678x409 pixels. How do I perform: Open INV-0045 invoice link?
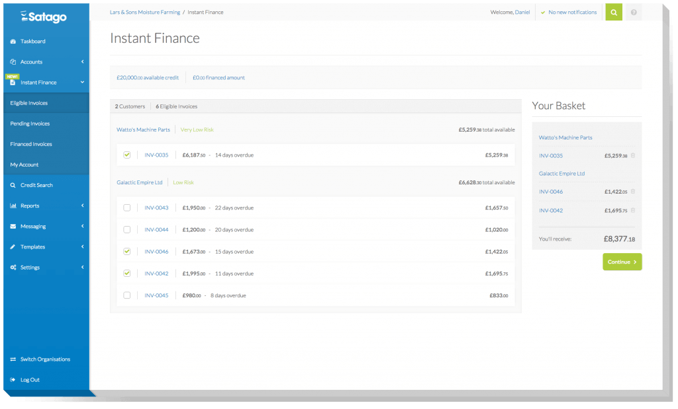pyautogui.click(x=156, y=295)
